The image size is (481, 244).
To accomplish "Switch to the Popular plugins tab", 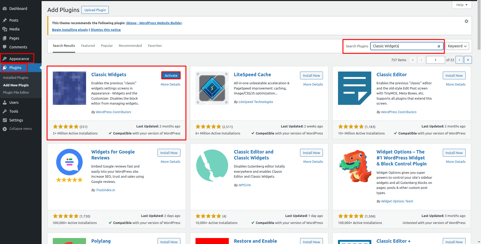I will coord(107,46).
